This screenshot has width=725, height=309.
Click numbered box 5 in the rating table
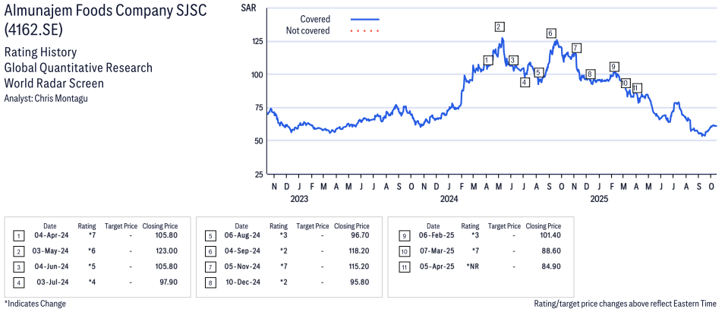tap(210, 236)
